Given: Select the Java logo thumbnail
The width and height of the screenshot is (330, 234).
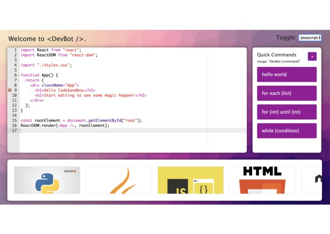Looking at the screenshot, I should [119, 180].
